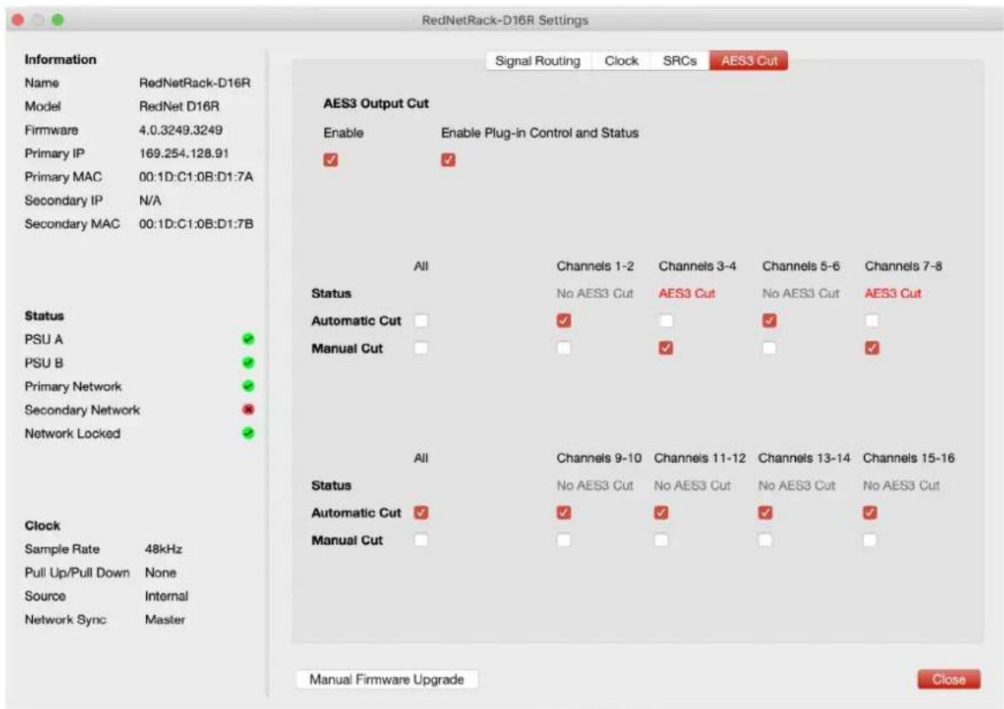The width and height of the screenshot is (1004, 709).
Task: Check Manual Cut All for channels 9-16
Action: point(421,540)
